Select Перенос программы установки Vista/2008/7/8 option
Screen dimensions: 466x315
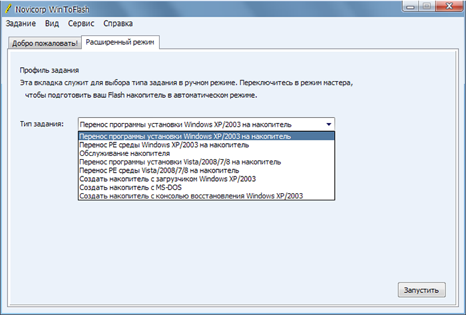(180, 162)
